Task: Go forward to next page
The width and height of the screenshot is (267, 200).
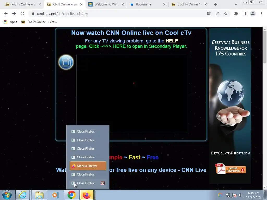Action: [14, 14]
